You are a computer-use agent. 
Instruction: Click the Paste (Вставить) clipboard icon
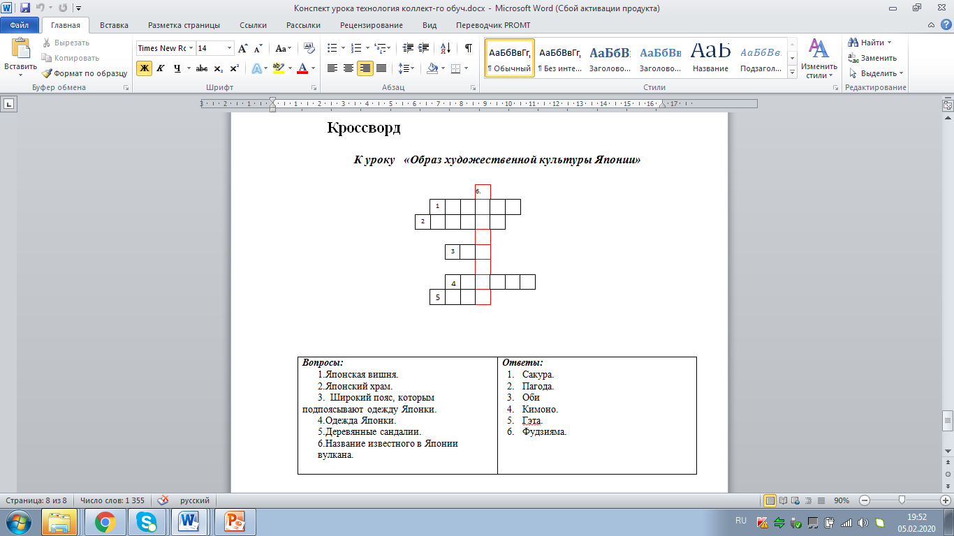pyautogui.click(x=20, y=49)
